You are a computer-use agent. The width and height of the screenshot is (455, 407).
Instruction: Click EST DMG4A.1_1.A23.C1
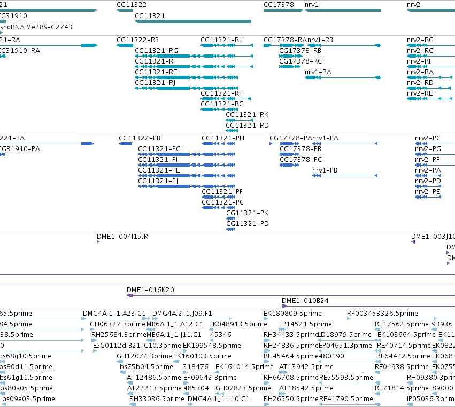[114, 314]
